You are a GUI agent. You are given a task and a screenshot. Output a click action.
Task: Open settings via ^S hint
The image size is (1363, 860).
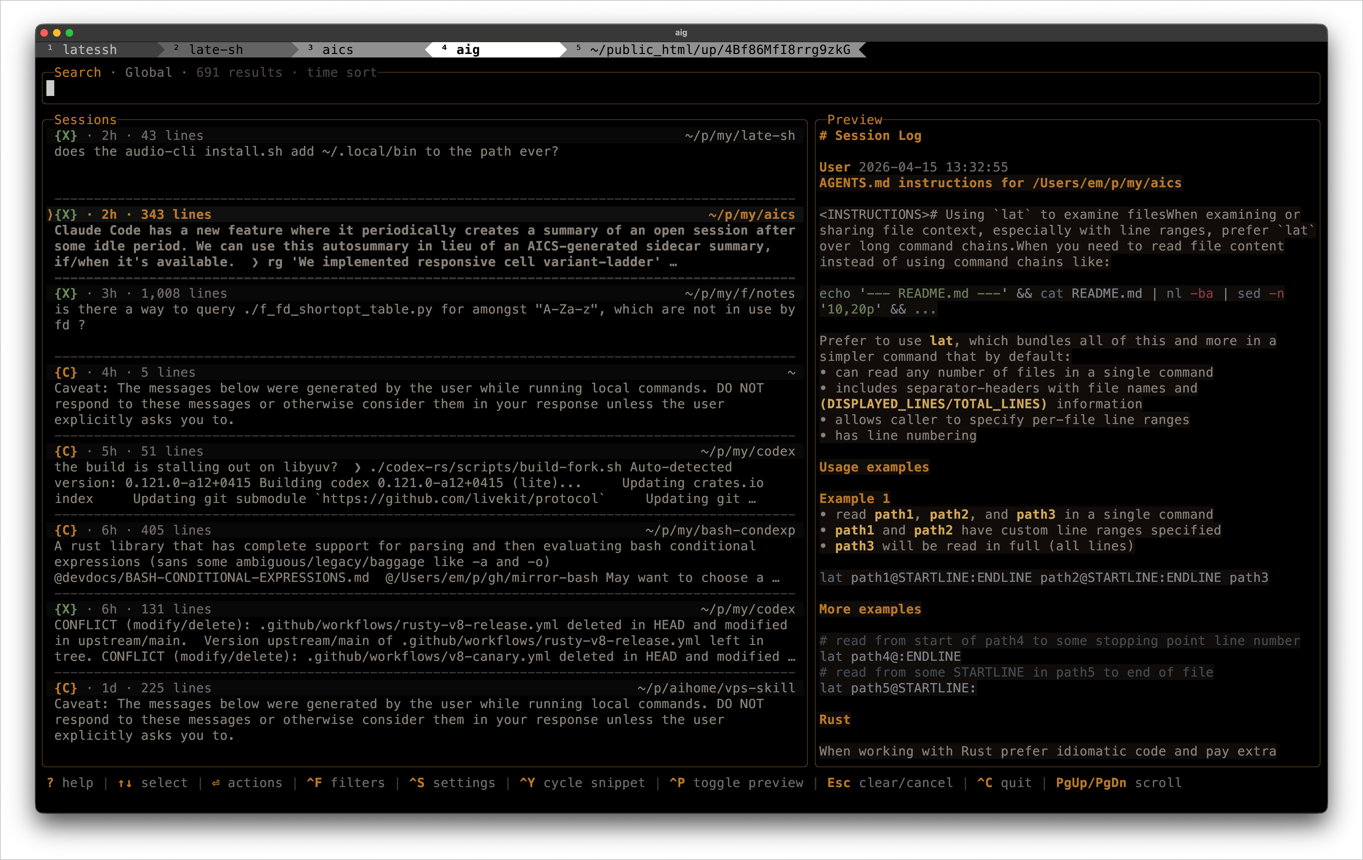(452, 782)
